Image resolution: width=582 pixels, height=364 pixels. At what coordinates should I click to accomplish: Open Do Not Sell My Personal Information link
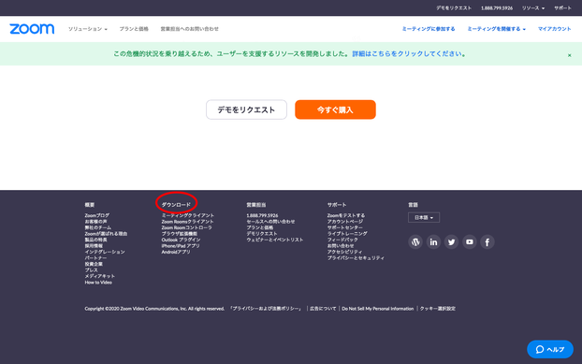pos(377,309)
